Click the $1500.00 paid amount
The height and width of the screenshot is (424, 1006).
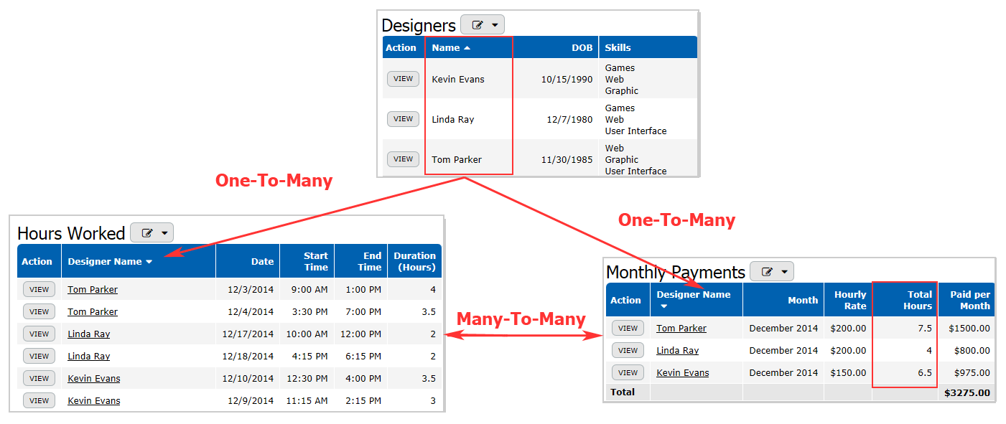(969, 328)
